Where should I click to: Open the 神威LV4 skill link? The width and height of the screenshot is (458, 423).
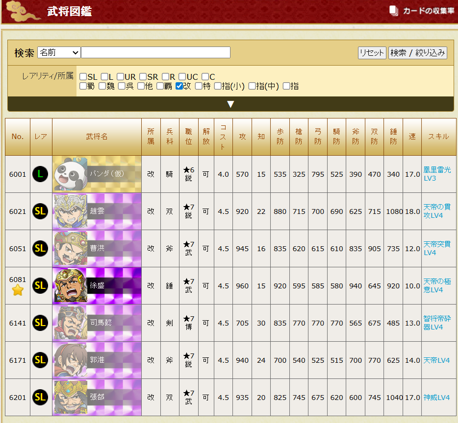pyautogui.click(x=436, y=397)
